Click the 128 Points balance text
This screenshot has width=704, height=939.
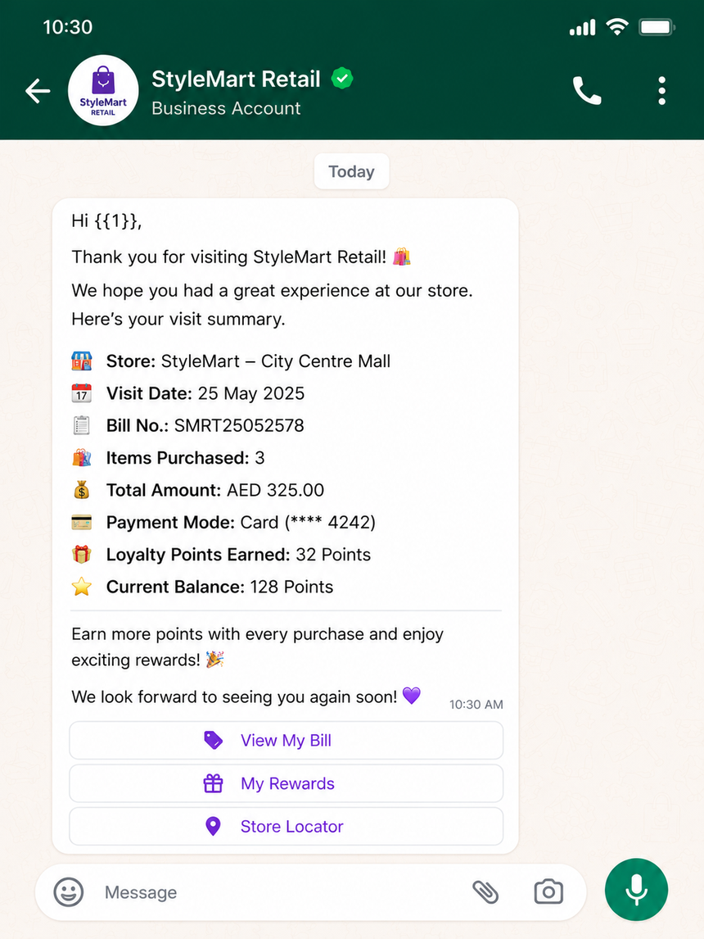pyautogui.click(x=291, y=587)
